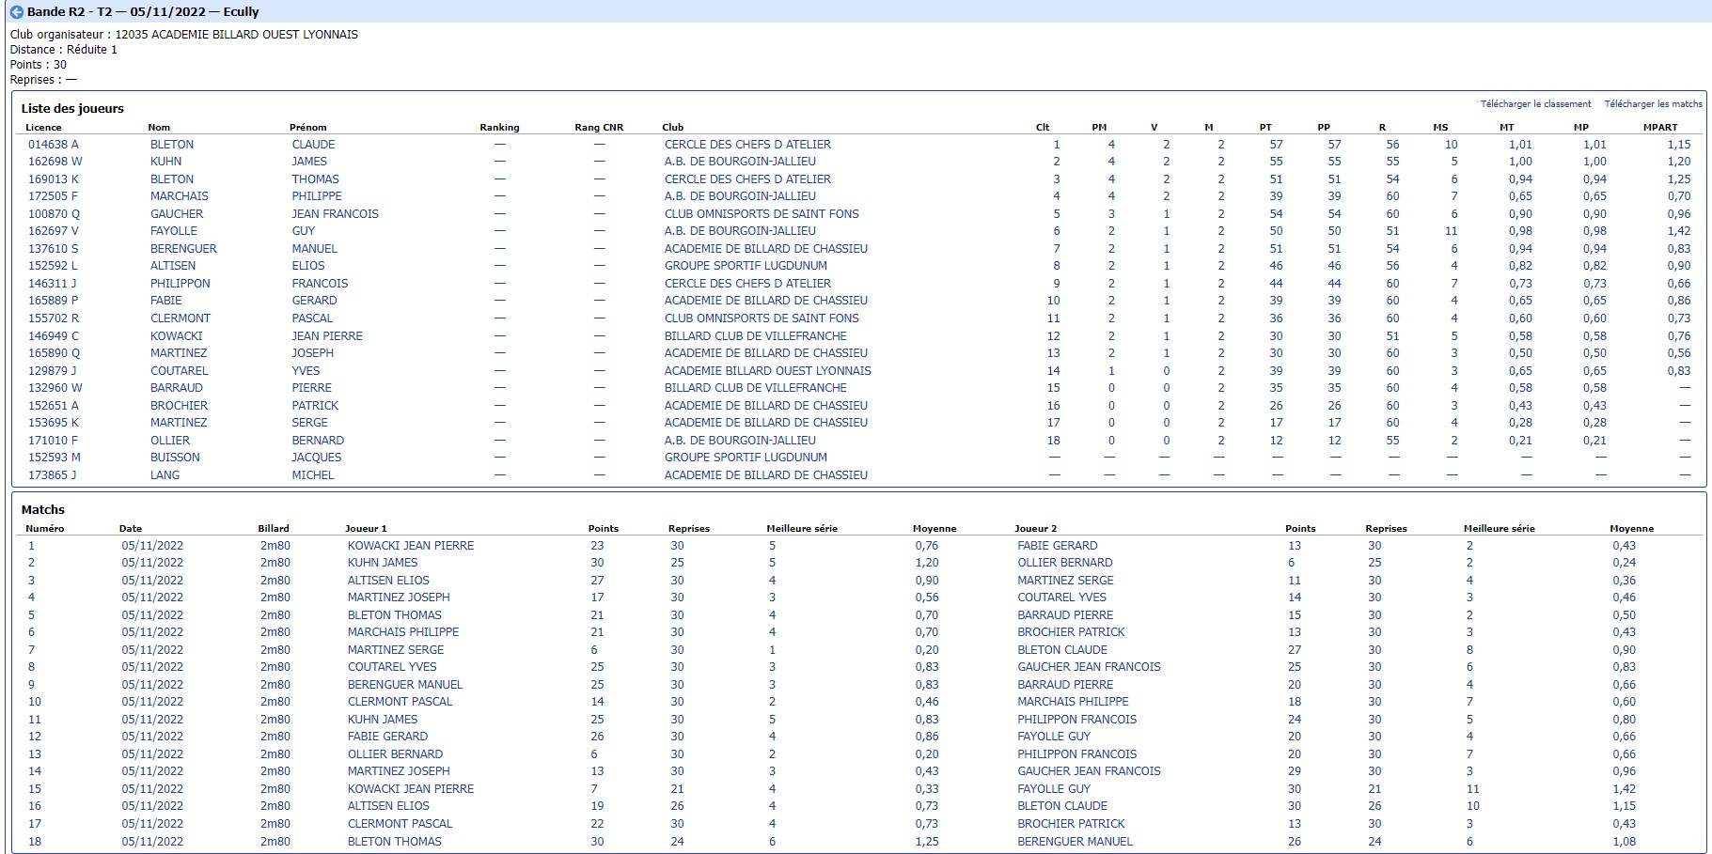Click the Nom column header

pos(159,128)
